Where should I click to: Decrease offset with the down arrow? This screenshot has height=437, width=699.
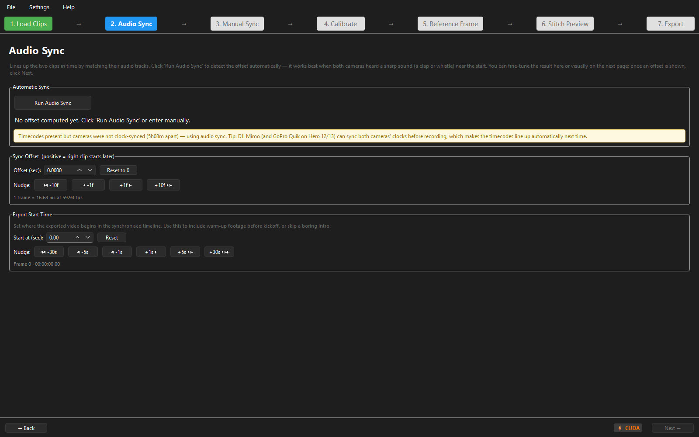coord(90,170)
